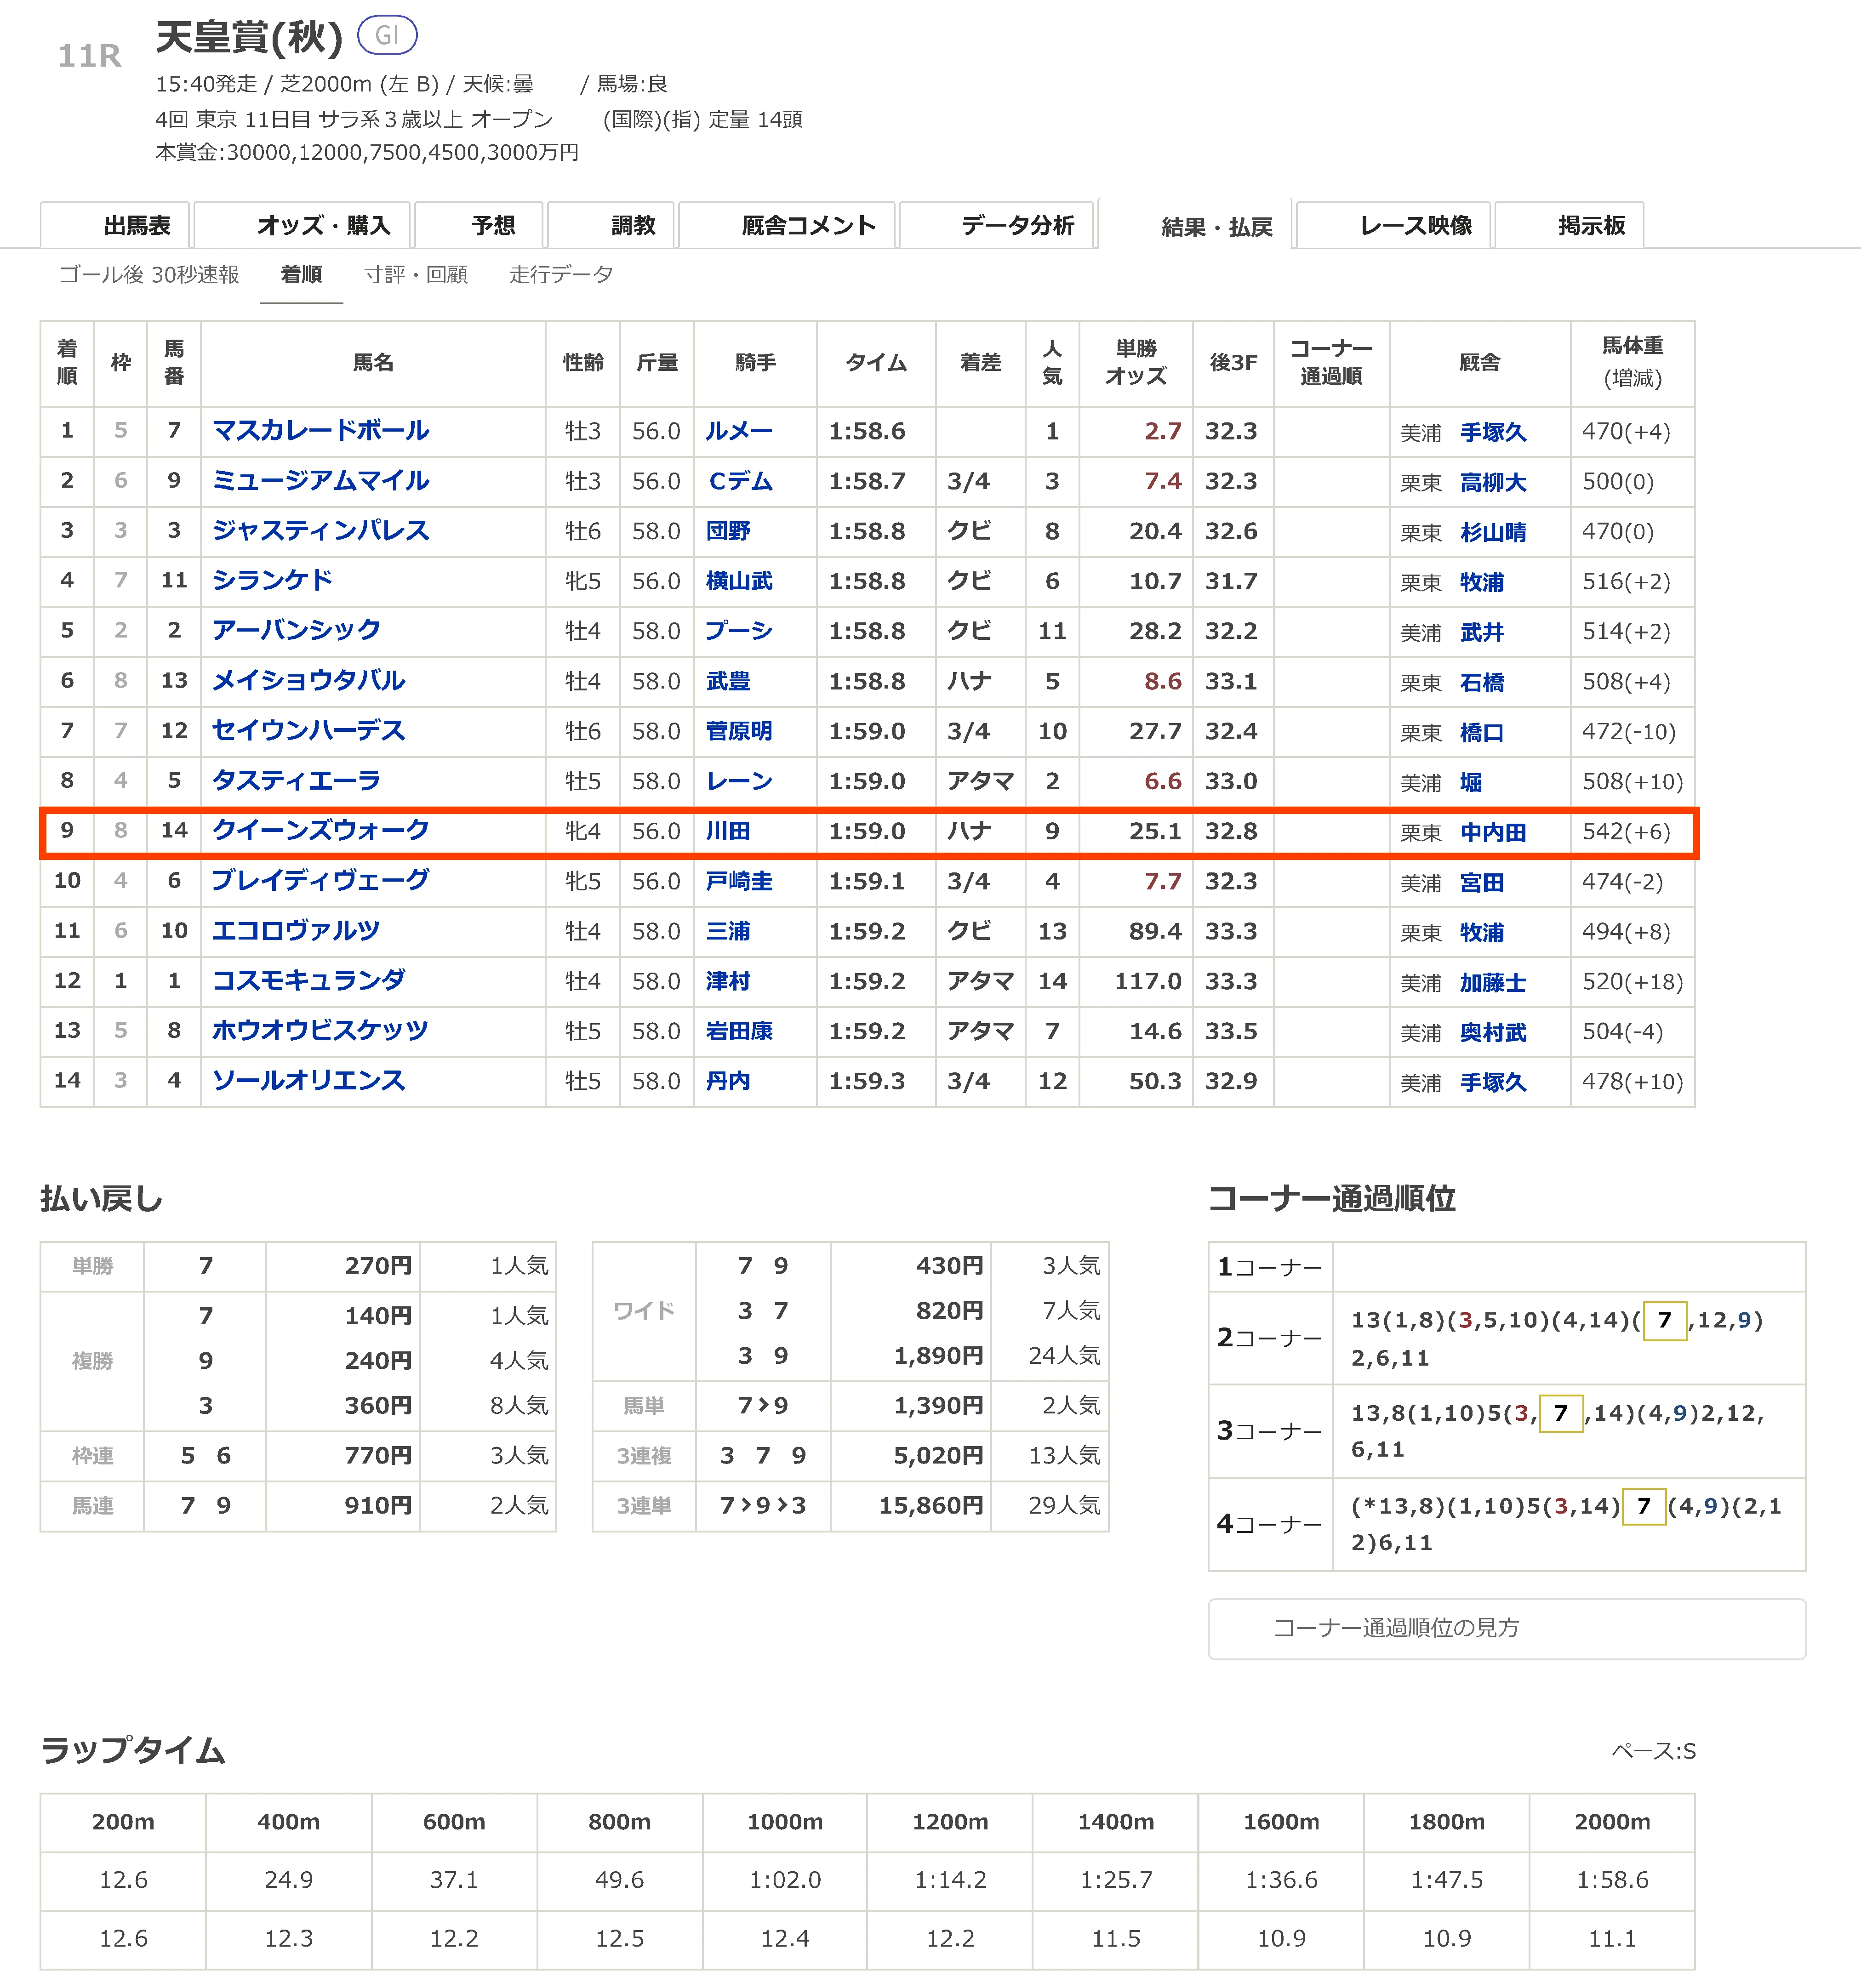
Task: Open trainer 奥村武 page
Action: 1493,1033
